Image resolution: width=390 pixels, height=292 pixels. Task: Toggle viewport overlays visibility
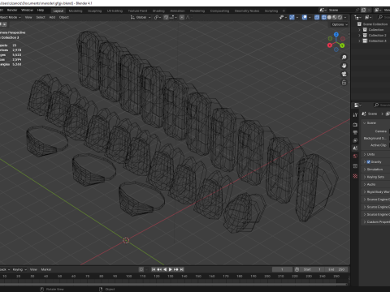point(305,17)
